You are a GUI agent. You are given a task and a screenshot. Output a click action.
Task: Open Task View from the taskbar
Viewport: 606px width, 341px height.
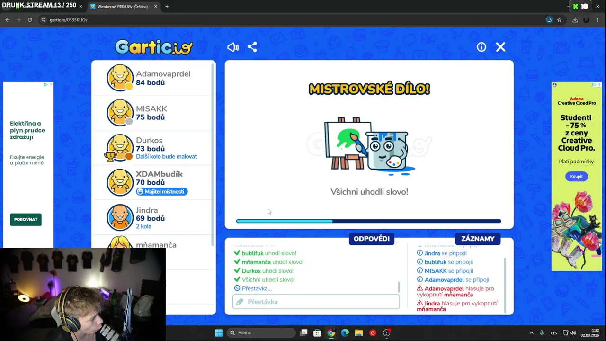pos(304,333)
